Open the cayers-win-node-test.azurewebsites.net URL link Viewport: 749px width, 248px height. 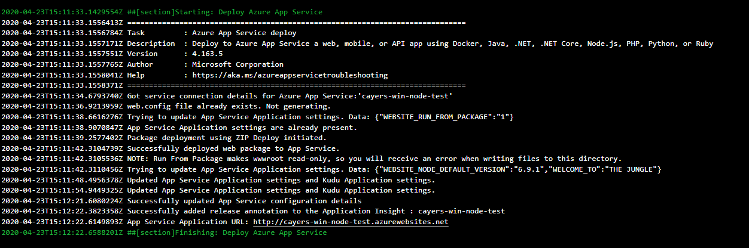(x=351, y=222)
